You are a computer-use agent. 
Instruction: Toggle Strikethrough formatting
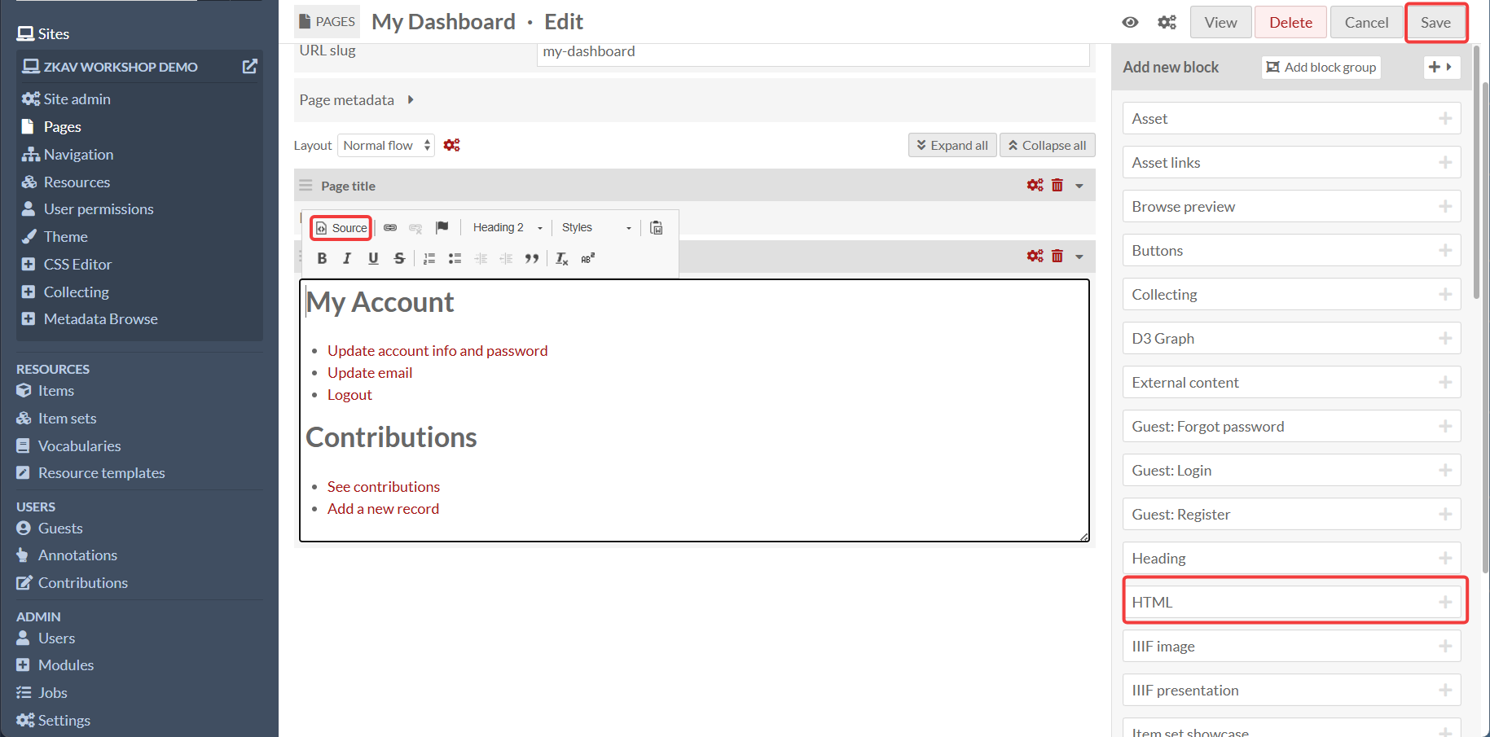click(x=399, y=258)
